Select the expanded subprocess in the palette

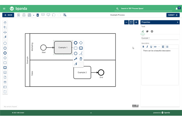5,72
